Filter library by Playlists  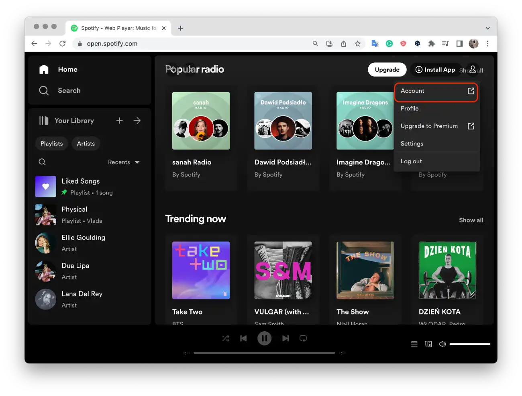(x=52, y=144)
